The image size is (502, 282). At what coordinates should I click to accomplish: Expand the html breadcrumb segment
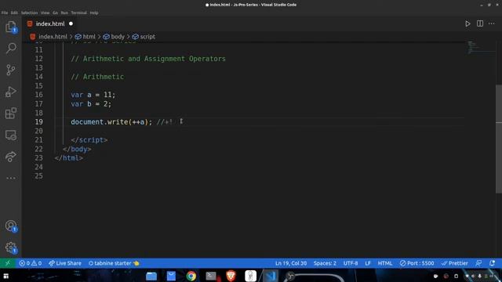(85, 37)
